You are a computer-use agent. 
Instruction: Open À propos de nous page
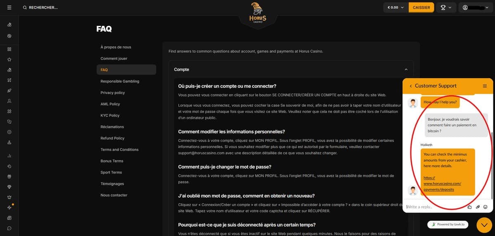(x=116, y=47)
